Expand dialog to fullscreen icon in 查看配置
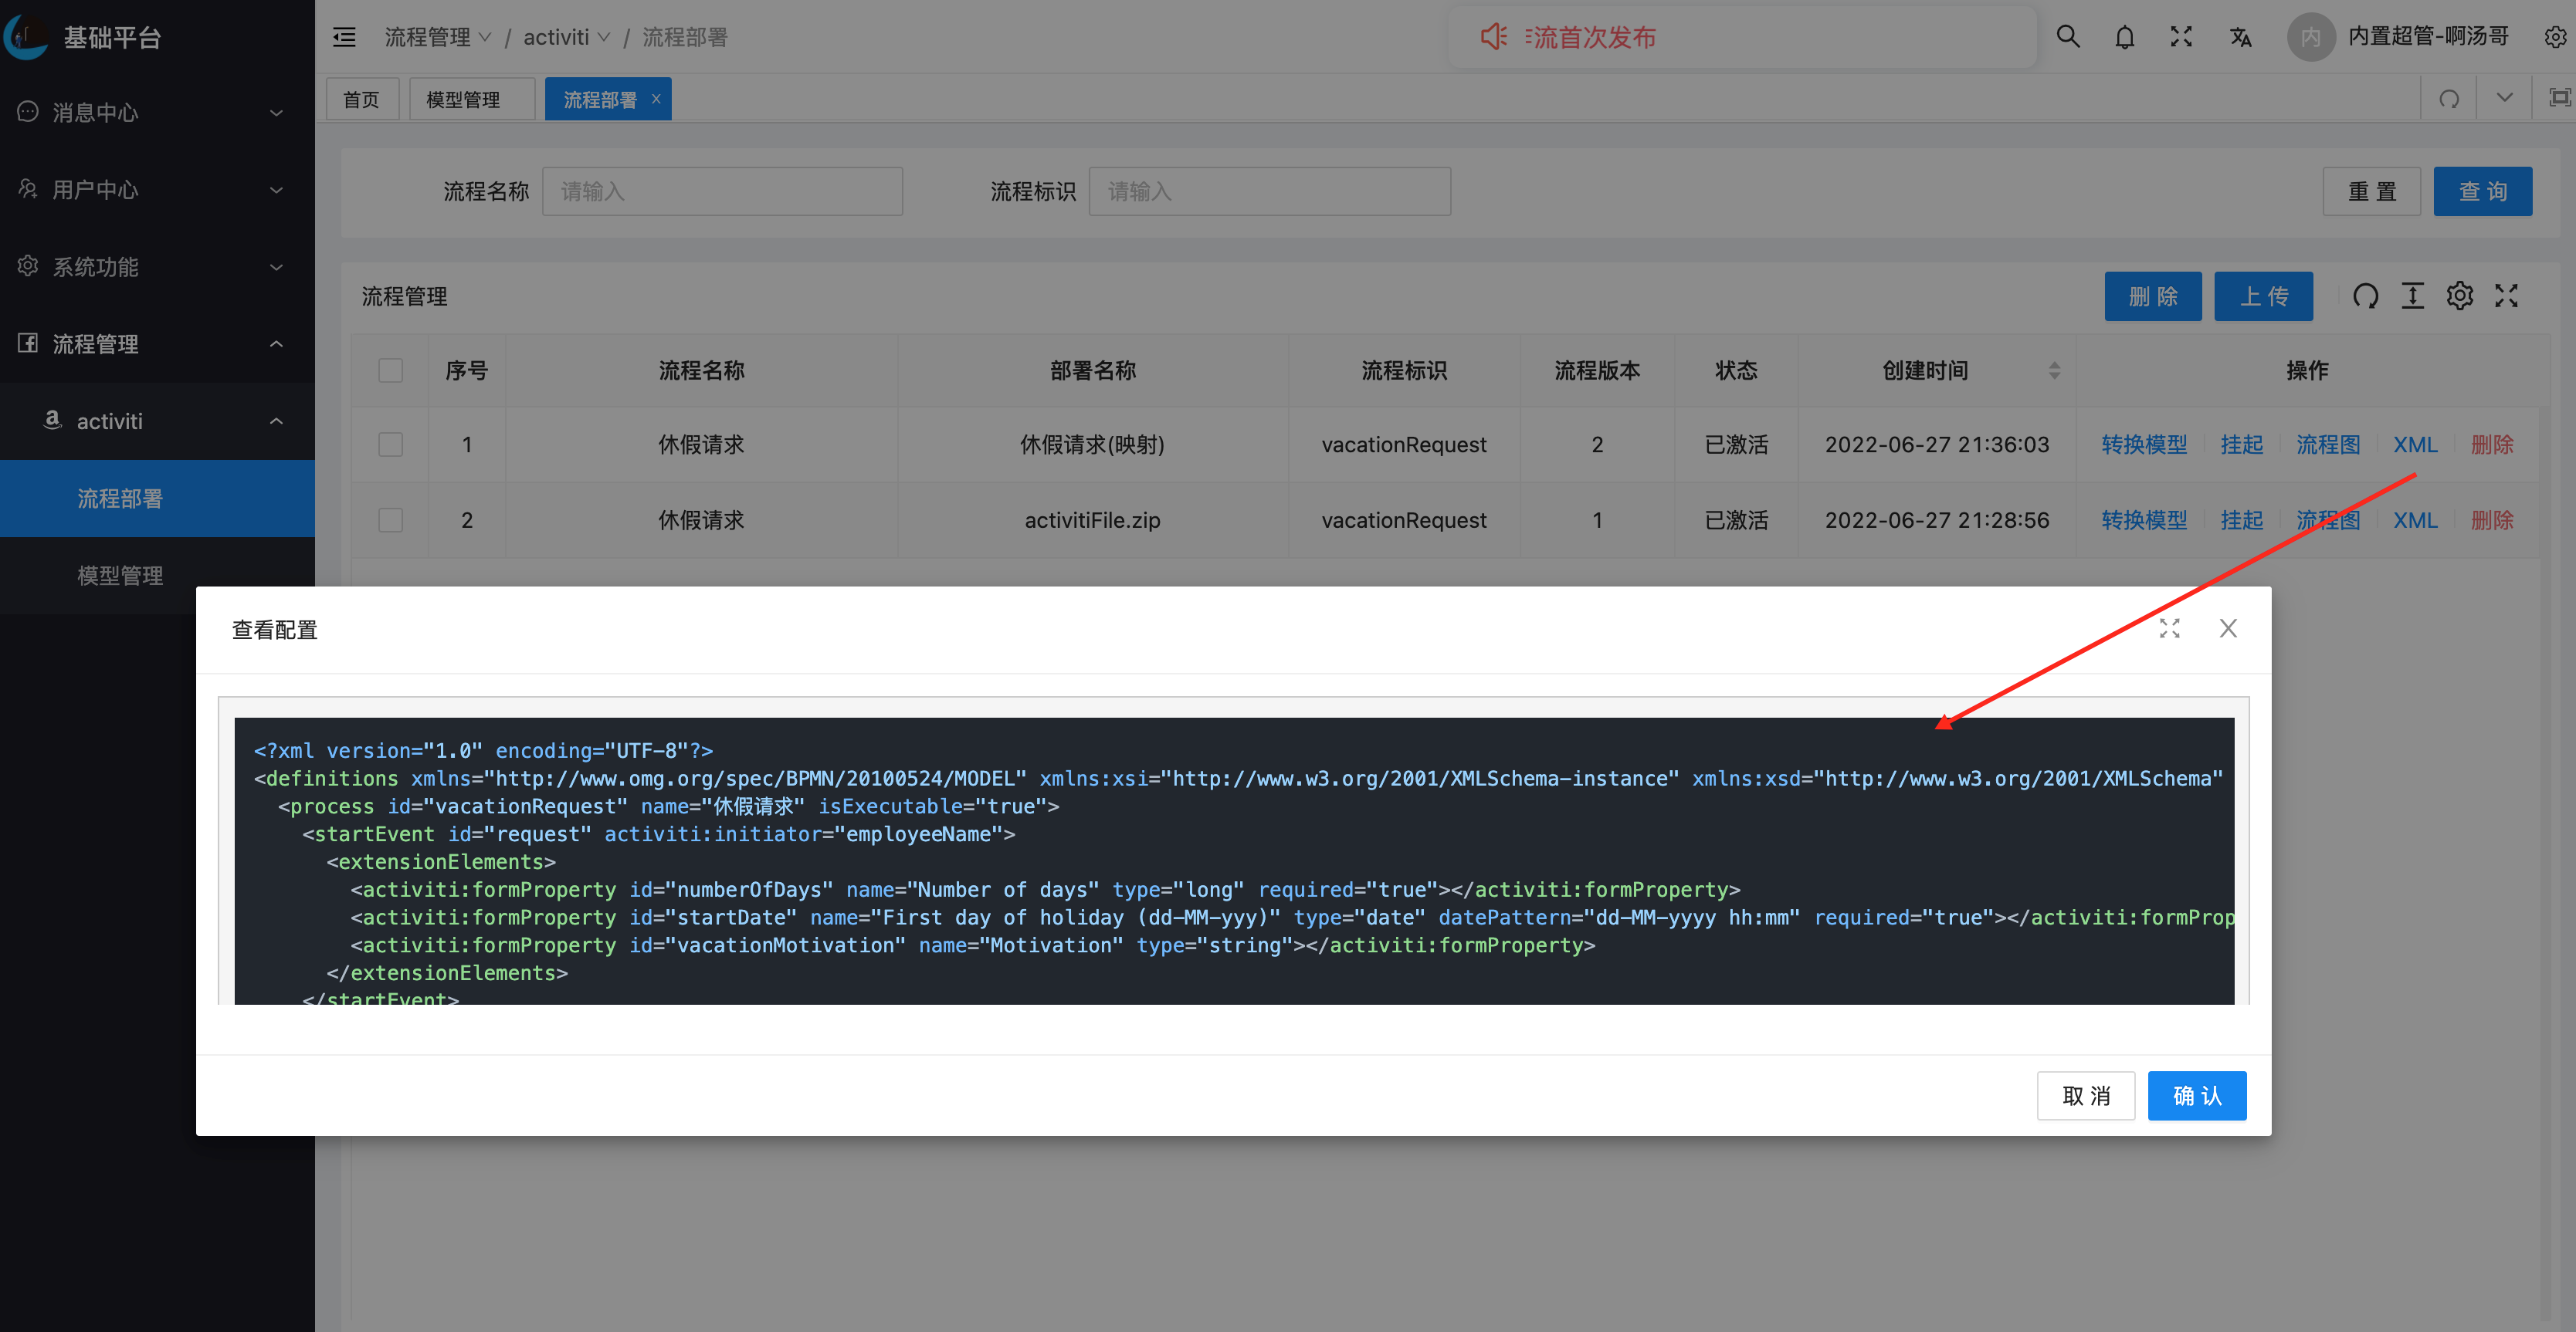Screen dimensions: 2576x1332 (x=2169, y=628)
